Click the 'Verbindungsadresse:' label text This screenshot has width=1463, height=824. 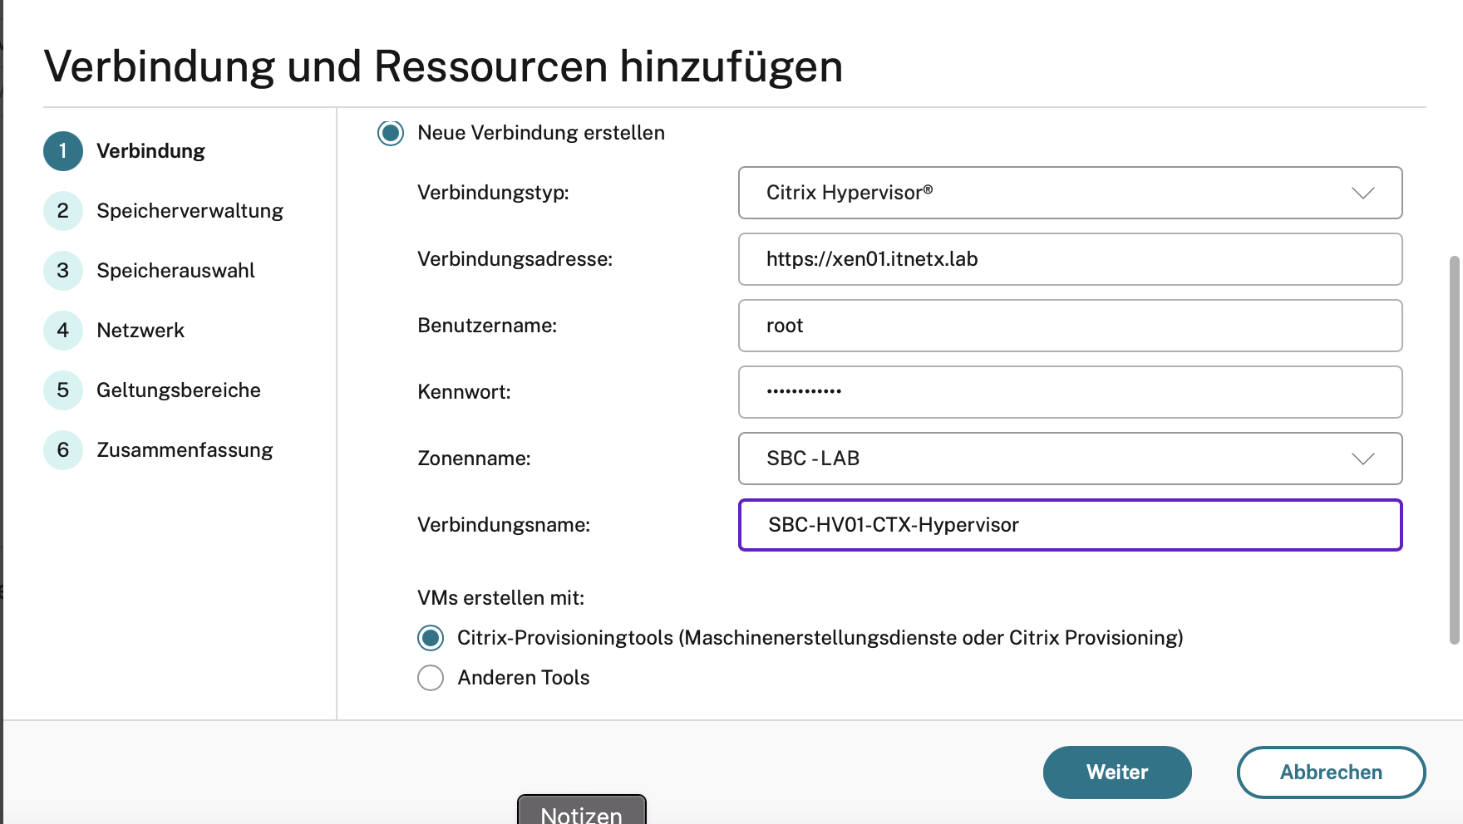(x=515, y=259)
